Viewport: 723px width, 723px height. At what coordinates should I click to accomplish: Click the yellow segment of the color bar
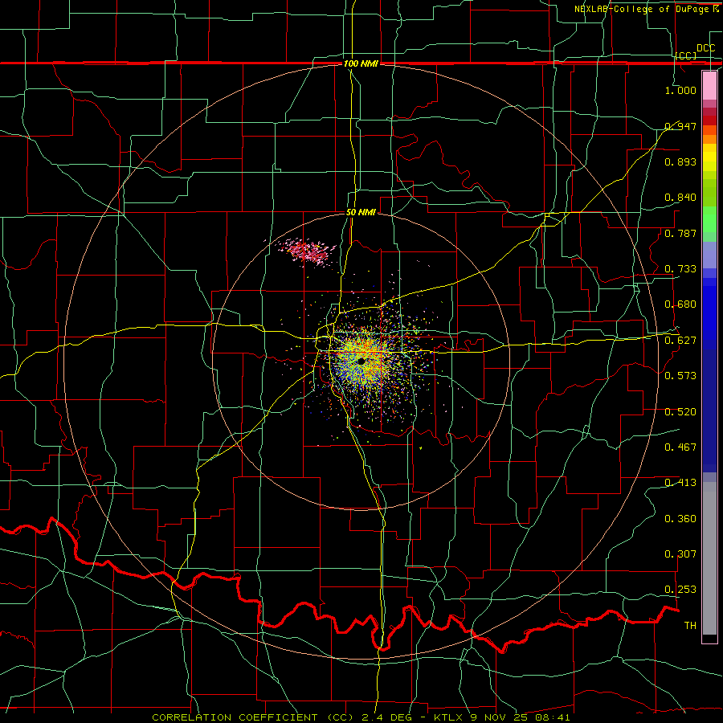tap(709, 157)
